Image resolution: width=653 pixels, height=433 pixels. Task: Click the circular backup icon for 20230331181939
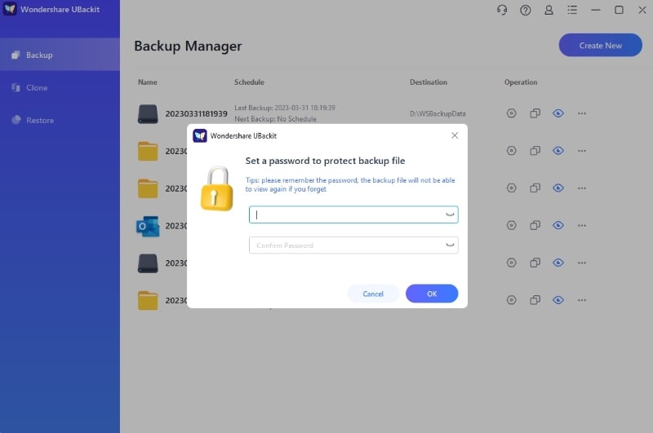coord(512,113)
